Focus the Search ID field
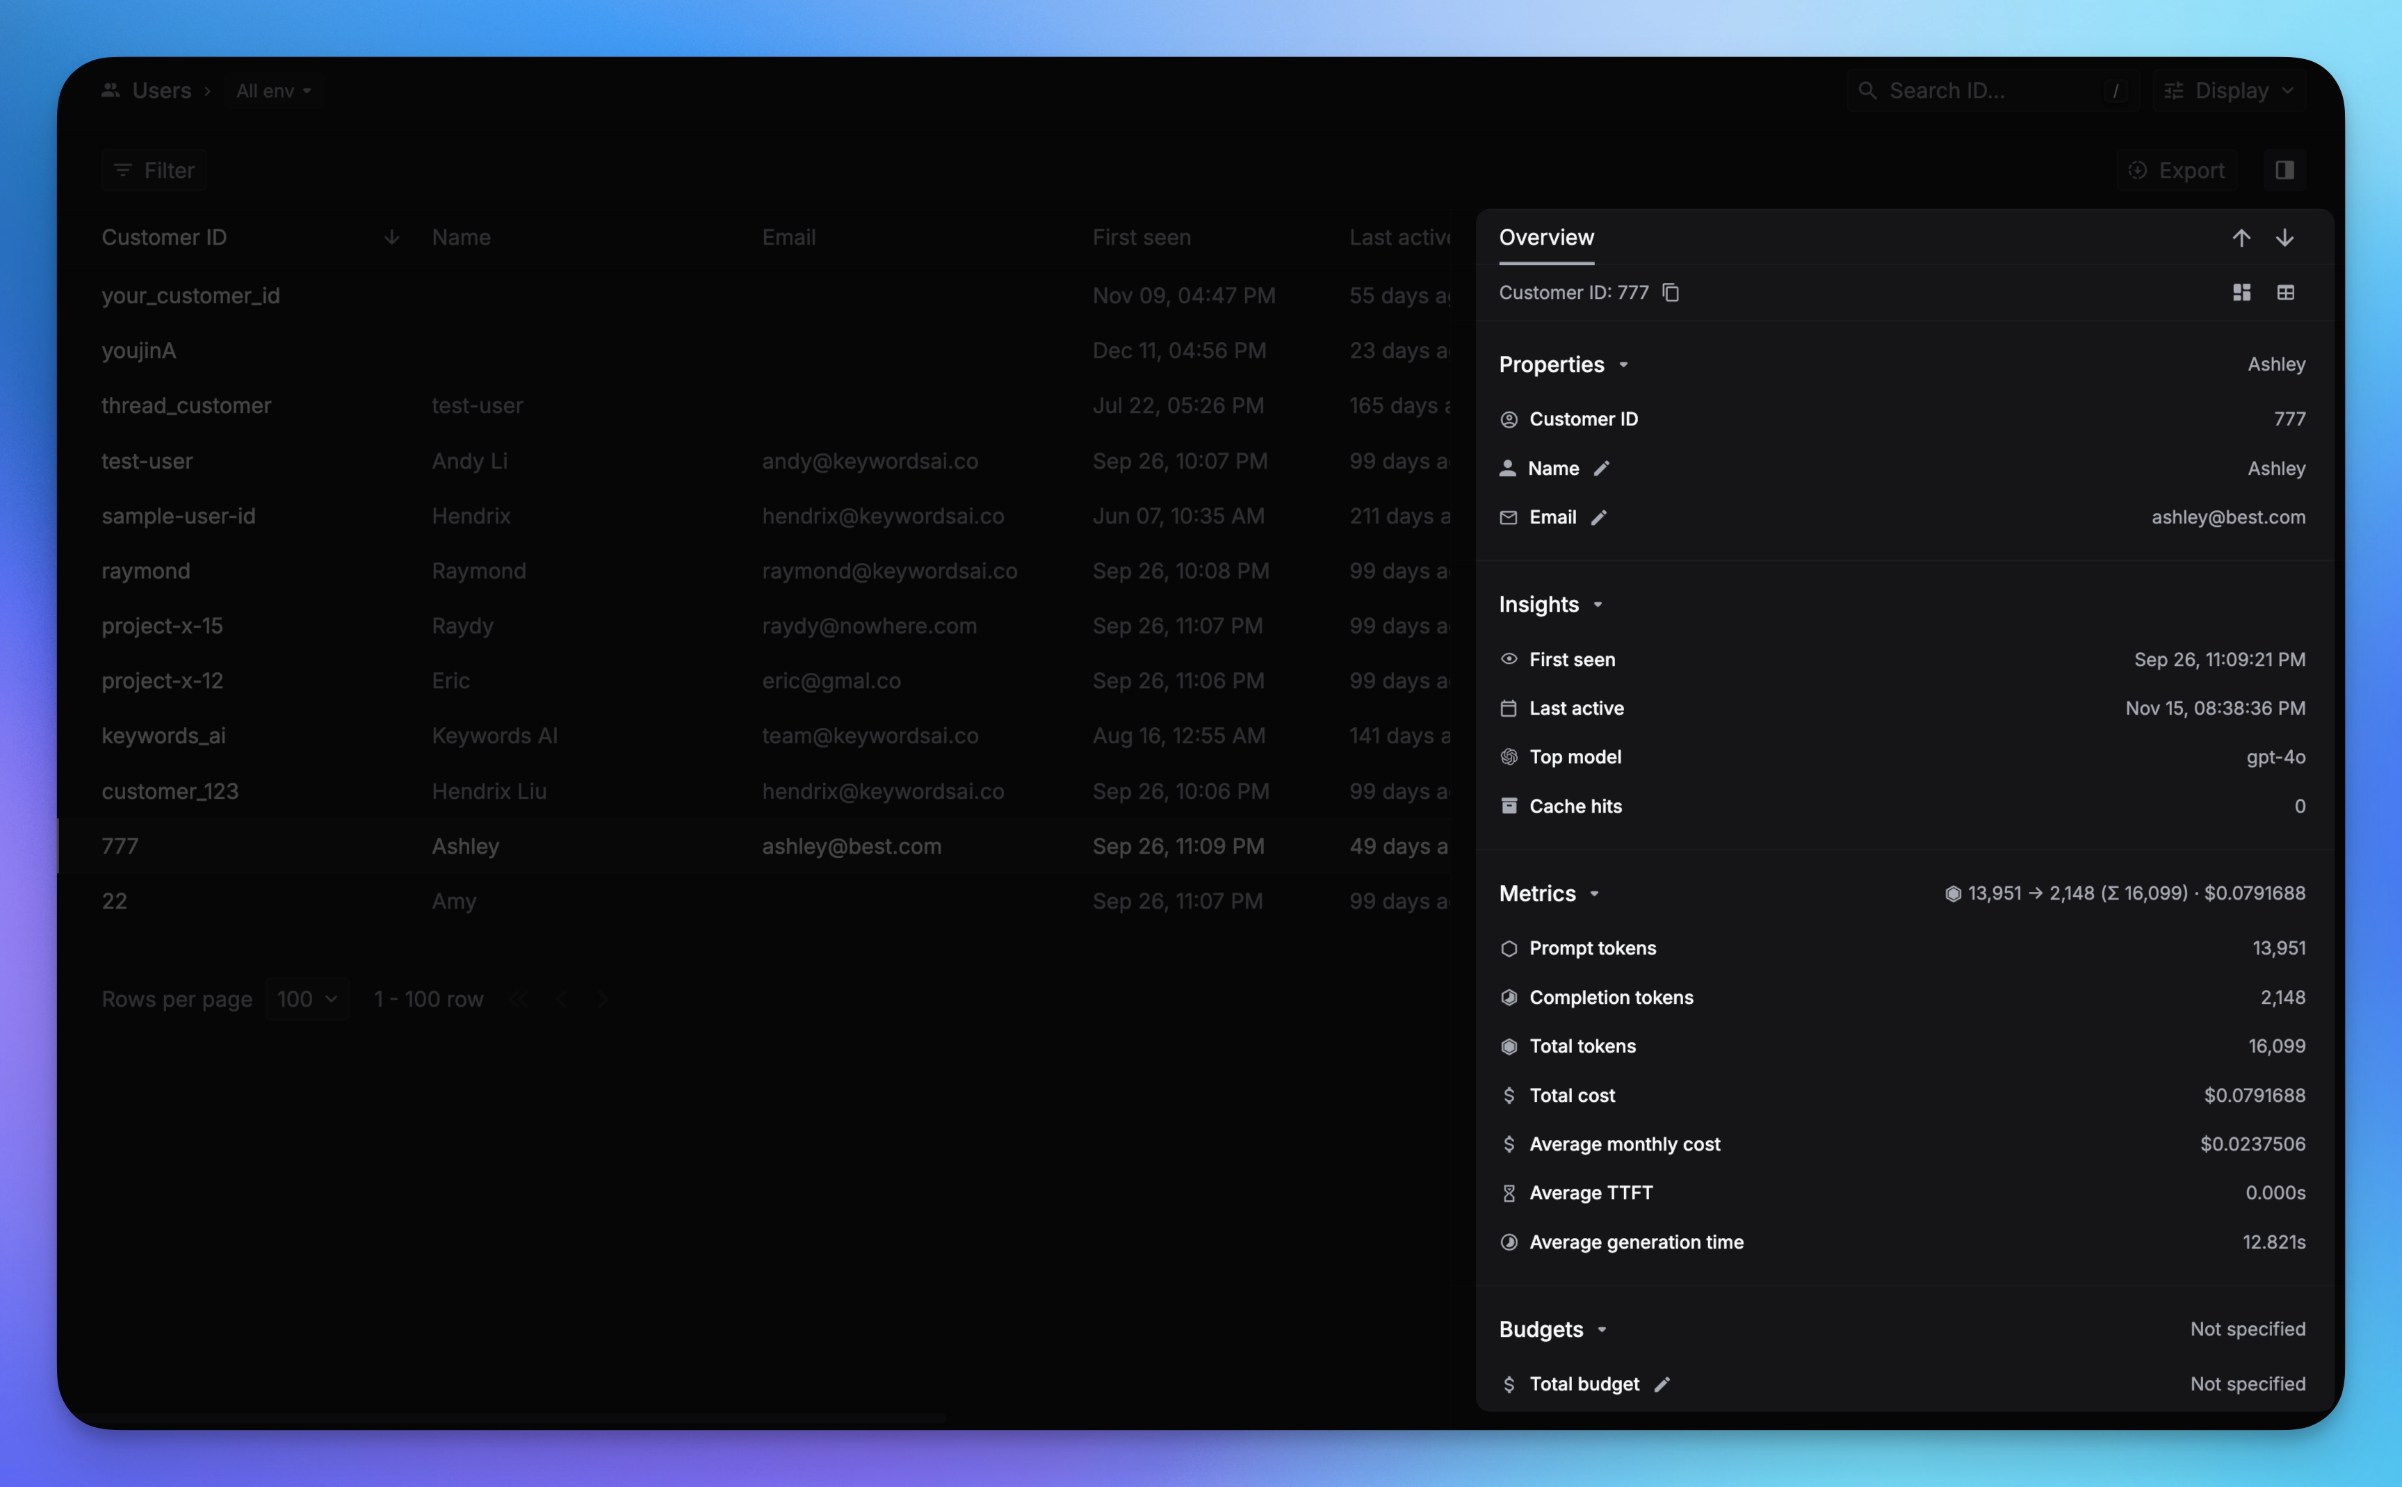Image resolution: width=2402 pixels, height=1487 pixels. click(x=1993, y=90)
